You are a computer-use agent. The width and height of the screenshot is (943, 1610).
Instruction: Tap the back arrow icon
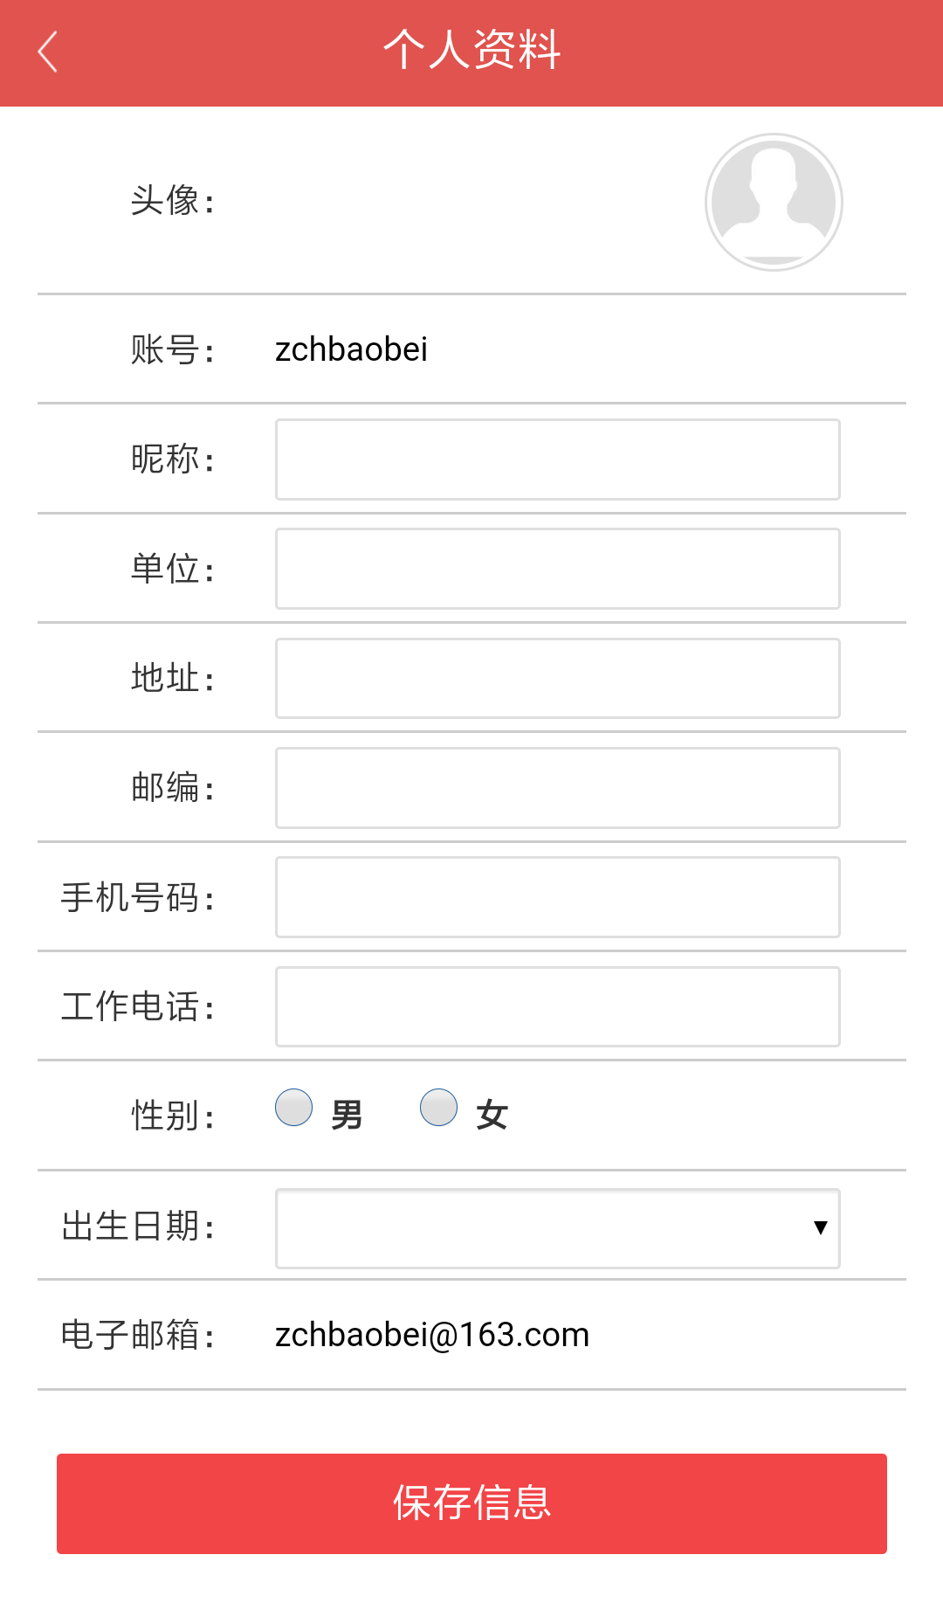pyautogui.click(x=48, y=52)
